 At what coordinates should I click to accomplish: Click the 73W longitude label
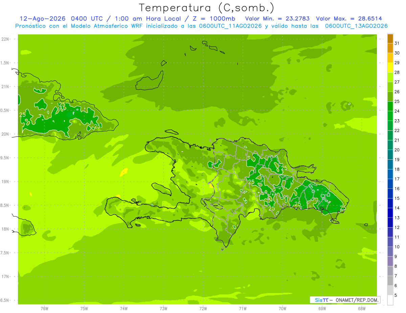pyautogui.click(x=163, y=309)
